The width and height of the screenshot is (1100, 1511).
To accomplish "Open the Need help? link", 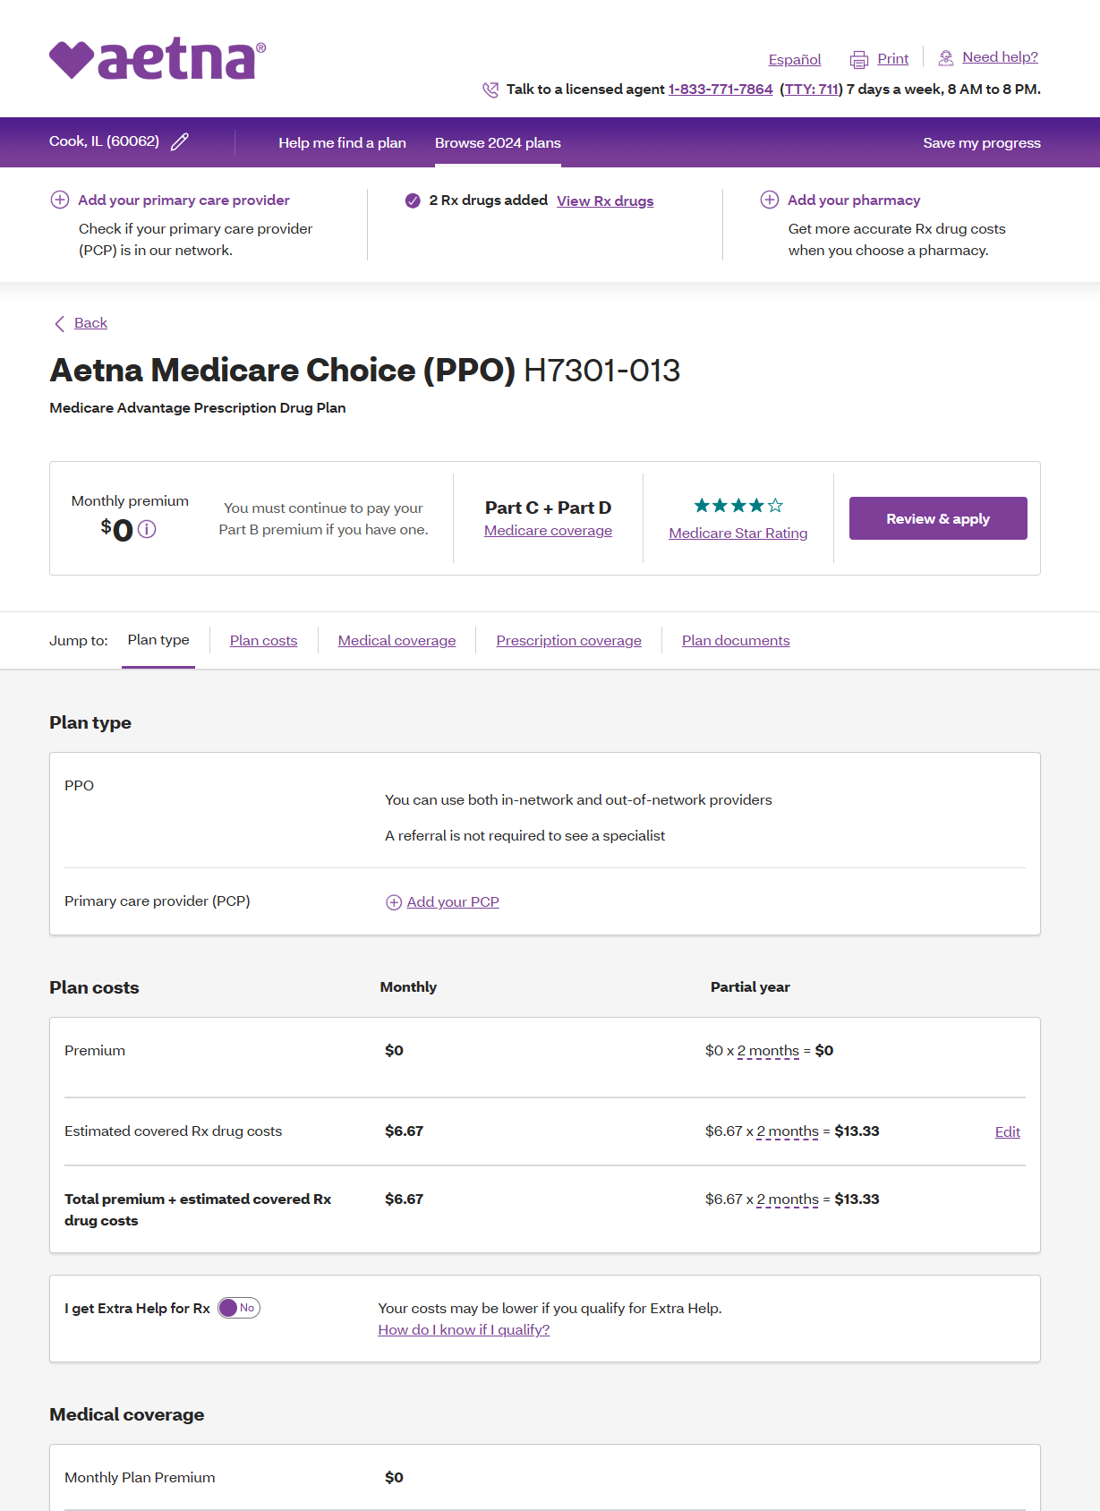I will point(1000,57).
